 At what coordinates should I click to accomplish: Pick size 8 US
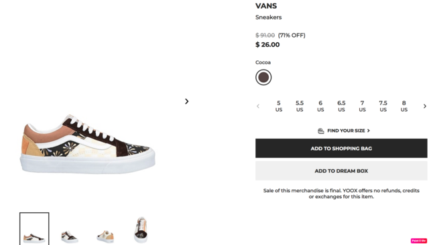click(x=404, y=106)
